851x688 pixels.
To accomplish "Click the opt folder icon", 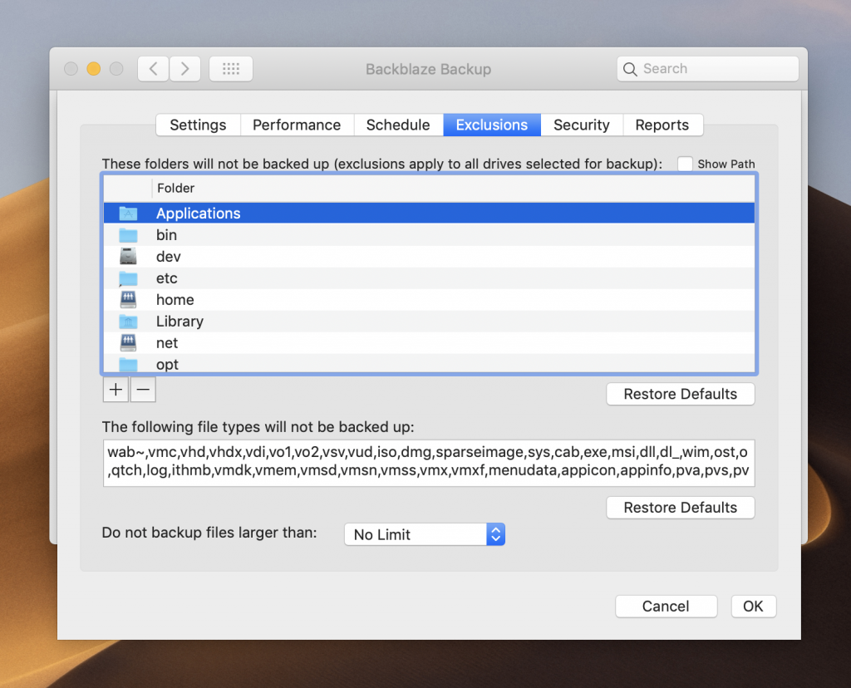I will 128,364.
